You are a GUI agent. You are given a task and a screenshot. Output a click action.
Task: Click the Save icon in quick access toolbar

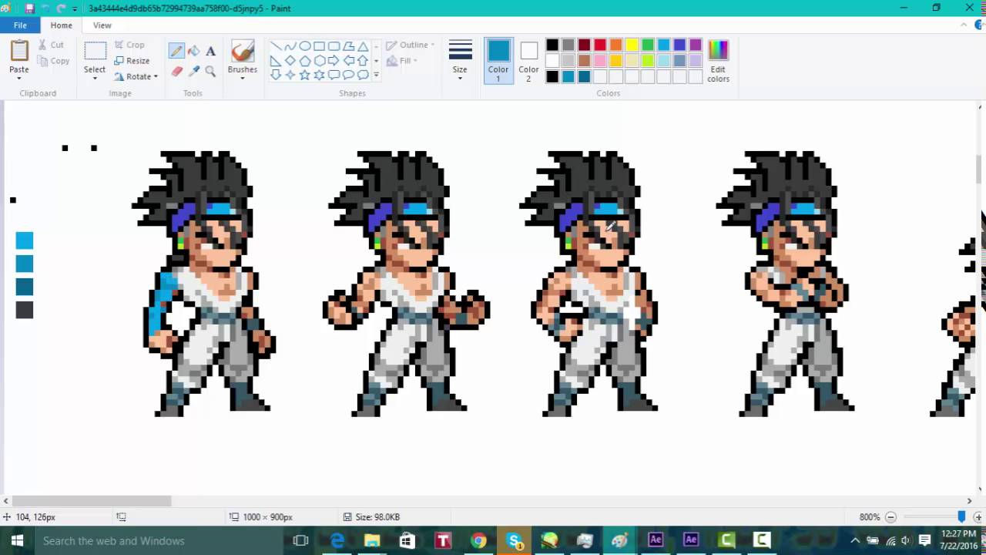point(29,8)
